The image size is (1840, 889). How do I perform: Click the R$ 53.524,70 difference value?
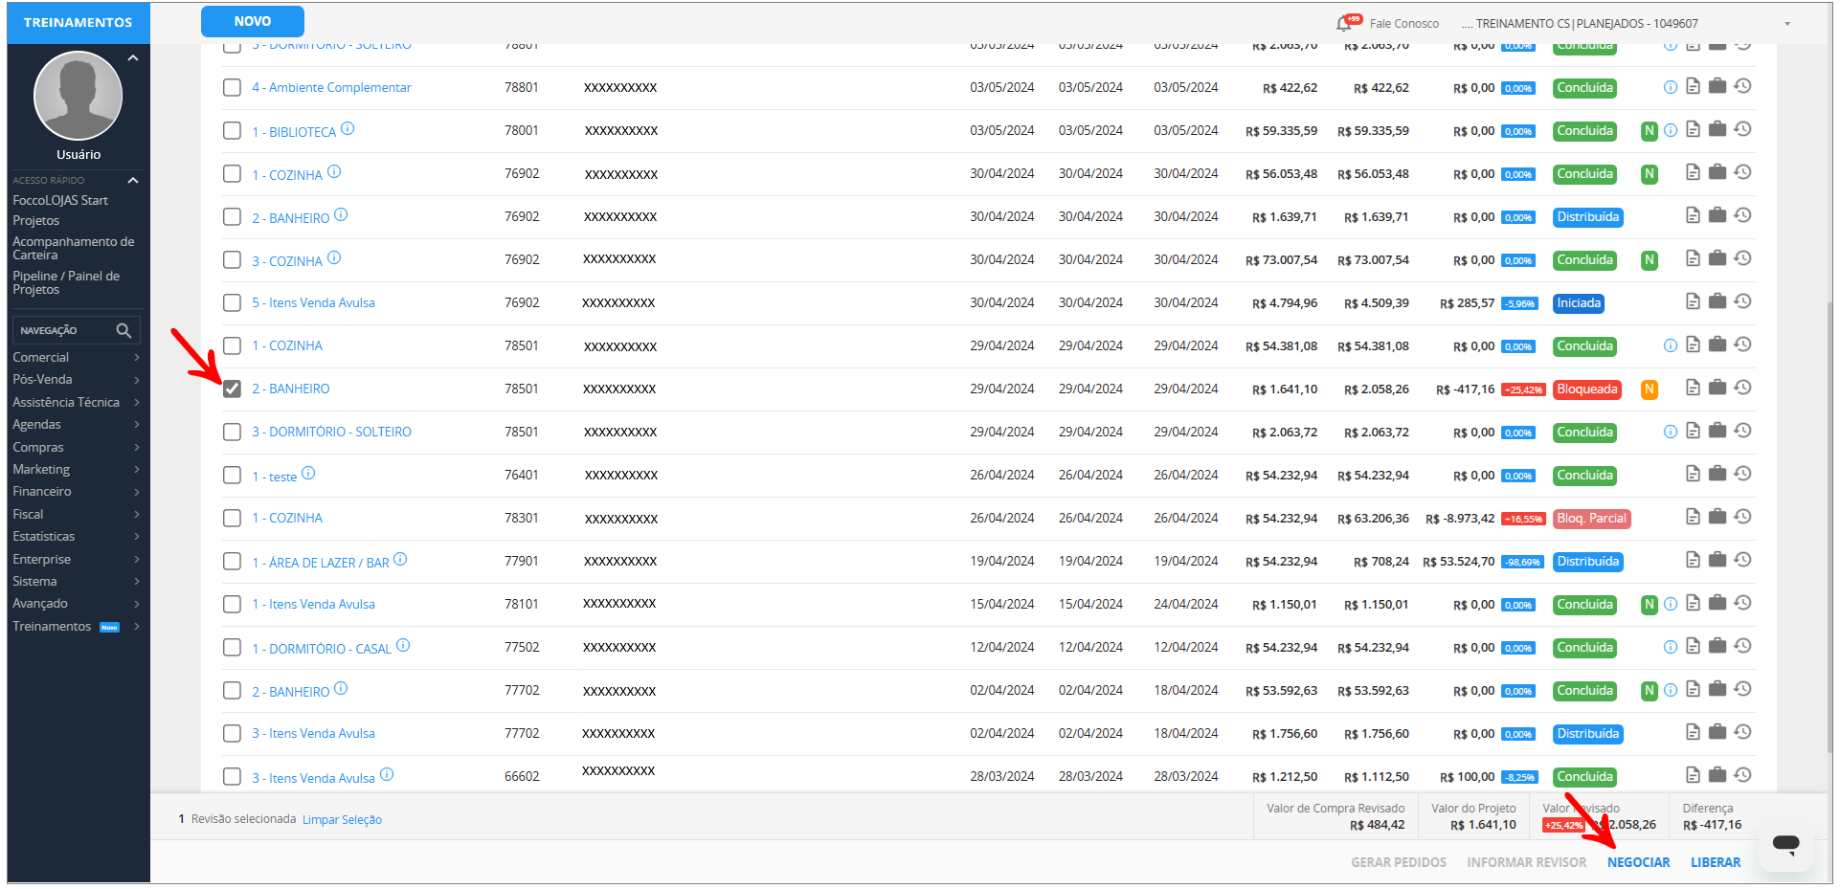coord(1458,562)
